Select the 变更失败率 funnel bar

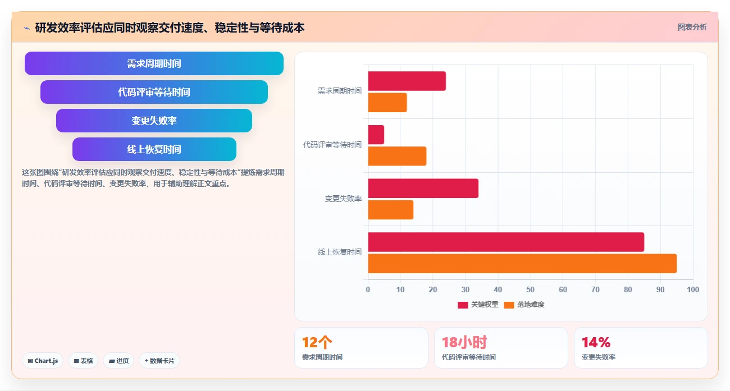click(x=154, y=121)
